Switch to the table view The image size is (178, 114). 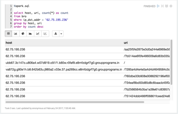[8, 34]
